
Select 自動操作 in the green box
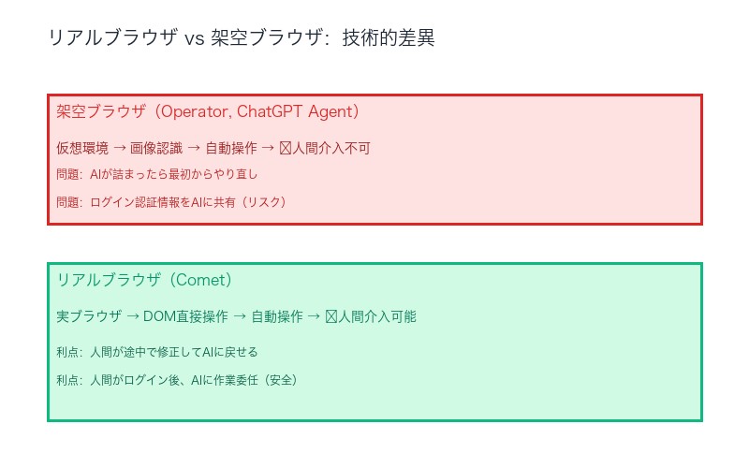277,316
